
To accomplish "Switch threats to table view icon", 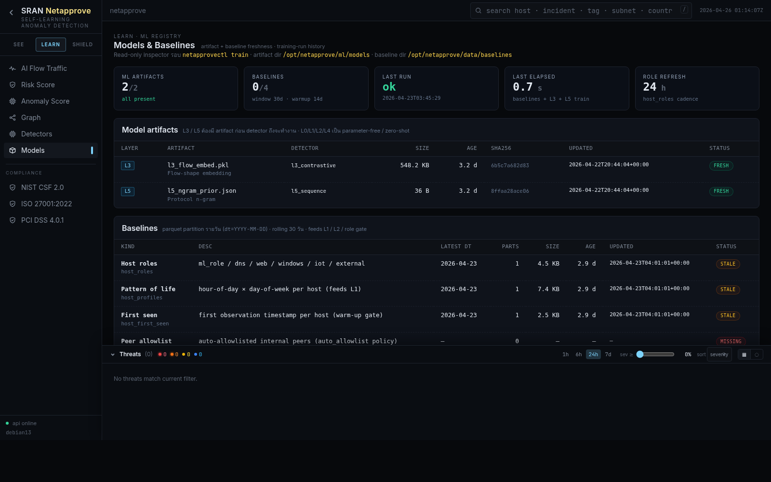I will (x=744, y=355).
